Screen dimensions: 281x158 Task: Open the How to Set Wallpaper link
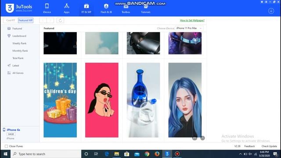pyautogui.click(x=192, y=21)
